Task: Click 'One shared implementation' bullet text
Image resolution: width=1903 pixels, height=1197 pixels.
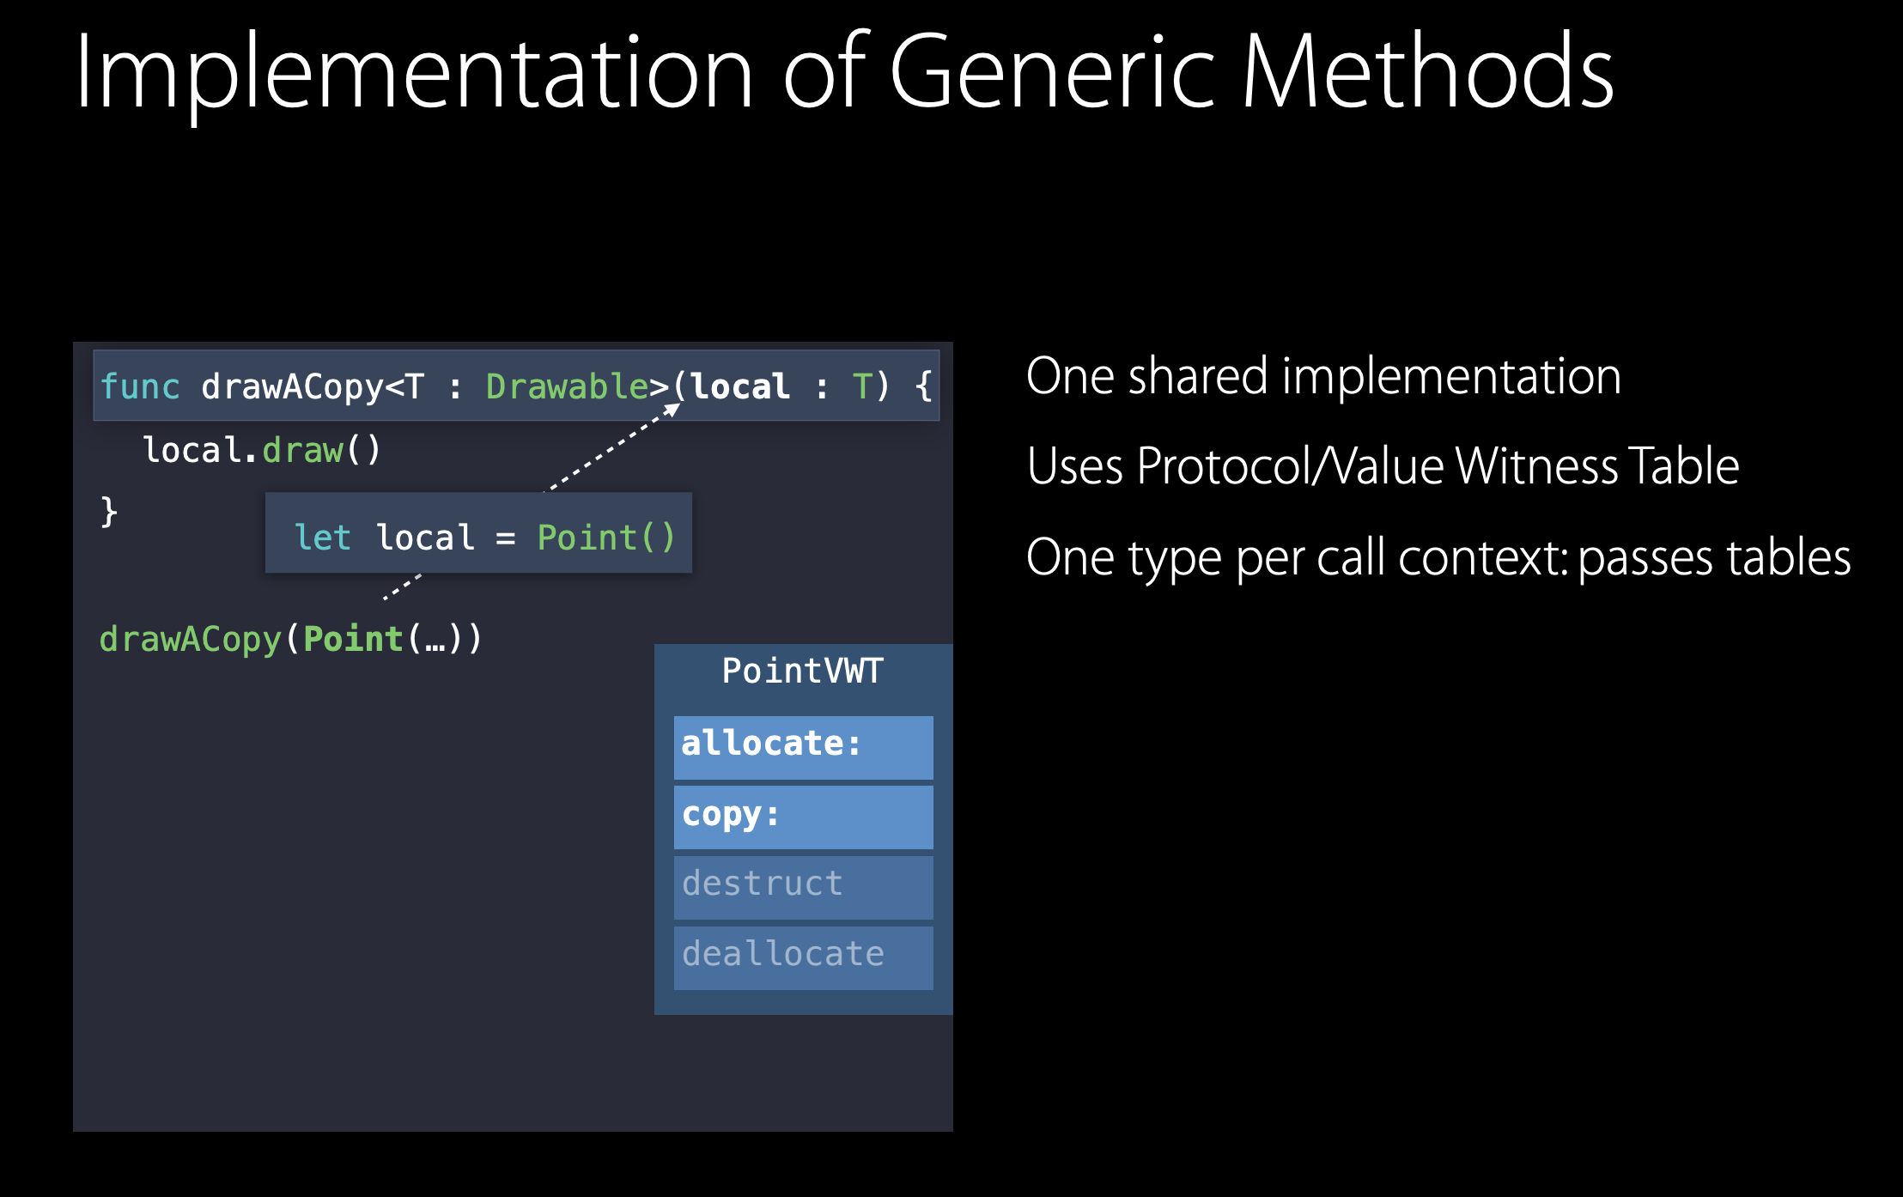Action: (1322, 377)
